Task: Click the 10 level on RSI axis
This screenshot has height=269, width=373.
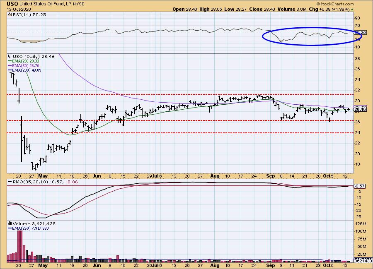Action: click(x=357, y=47)
